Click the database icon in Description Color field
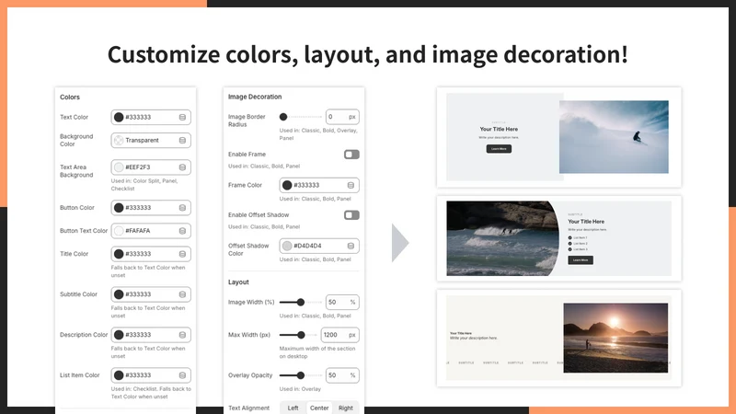736x414 pixels. [x=182, y=335]
